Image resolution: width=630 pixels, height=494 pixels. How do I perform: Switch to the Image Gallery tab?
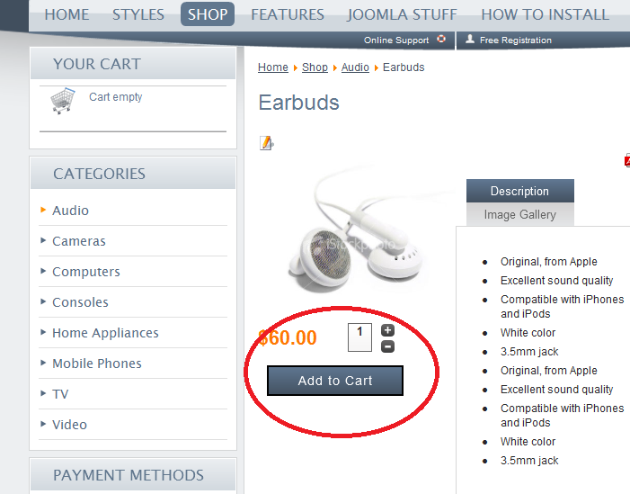point(520,214)
